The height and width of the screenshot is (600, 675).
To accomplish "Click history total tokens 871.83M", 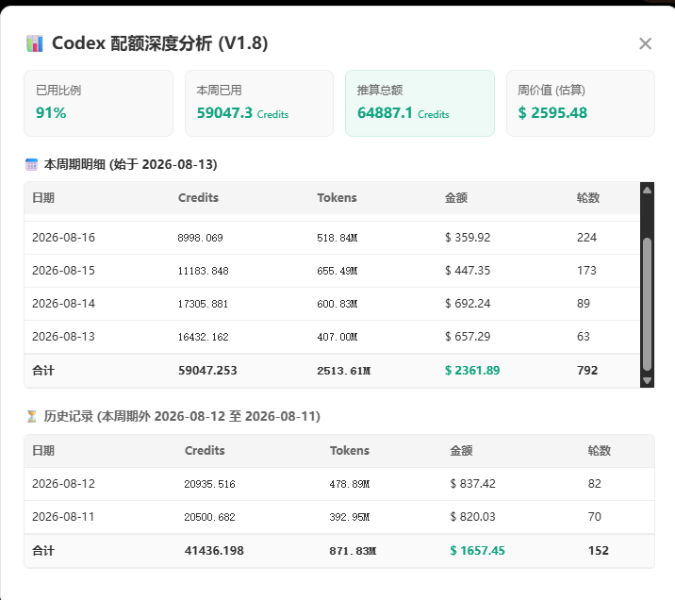I will [353, 551].
